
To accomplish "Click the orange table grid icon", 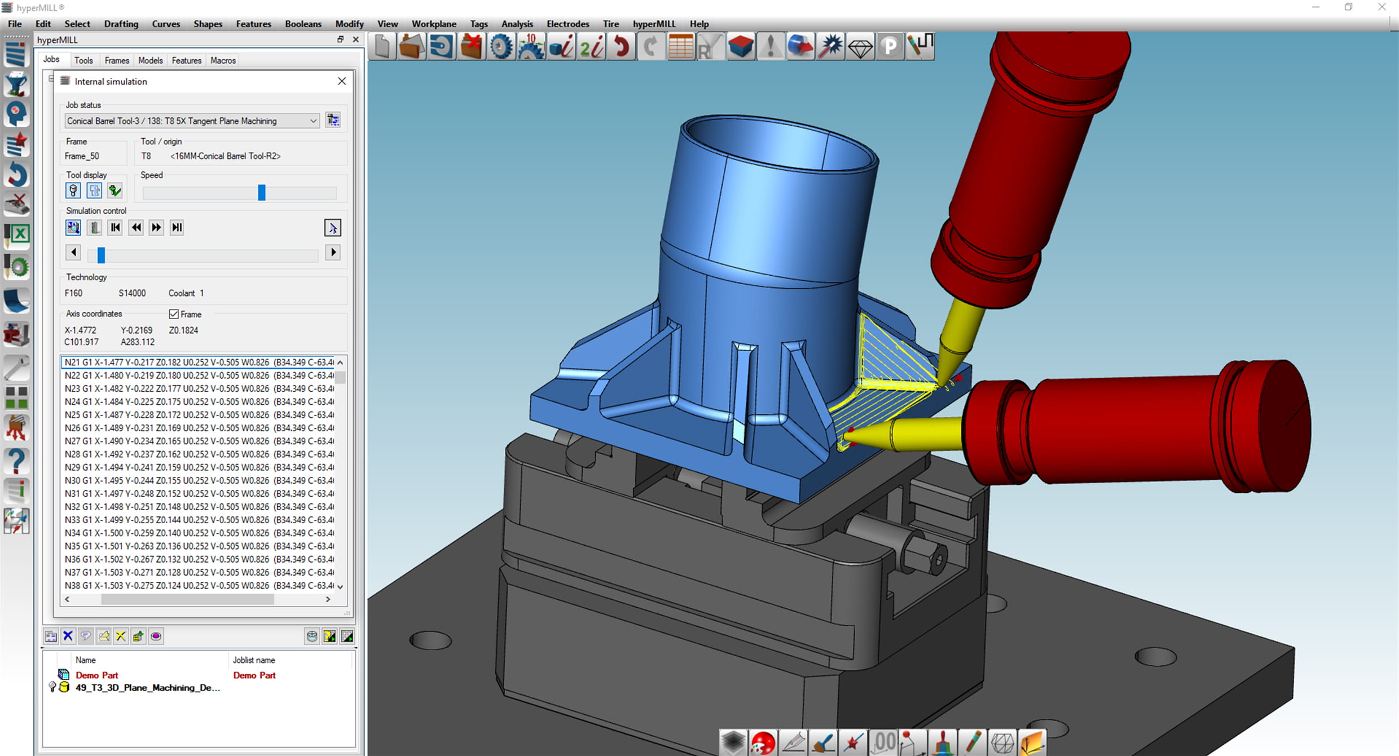I will point(680,46).
